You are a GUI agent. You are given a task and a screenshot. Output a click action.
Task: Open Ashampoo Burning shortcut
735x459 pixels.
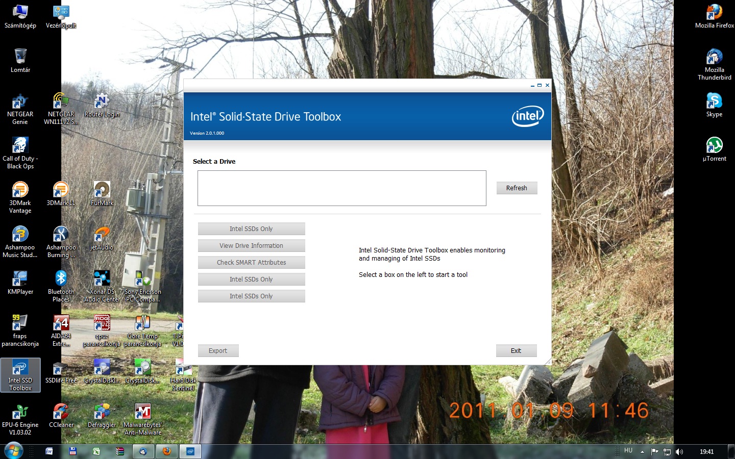61,242
